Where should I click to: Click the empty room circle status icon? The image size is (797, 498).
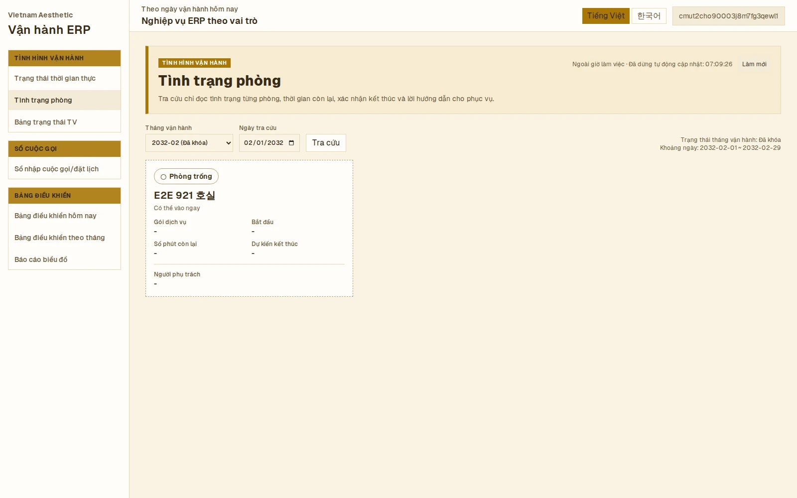tap(163, 177)
